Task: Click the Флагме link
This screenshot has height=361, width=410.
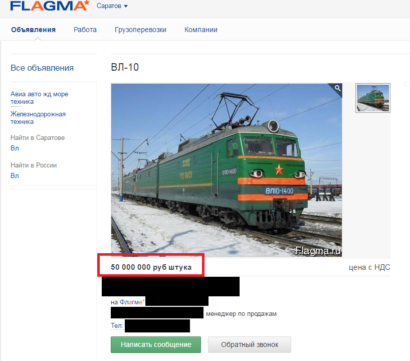Action: (x=132, y=302)
